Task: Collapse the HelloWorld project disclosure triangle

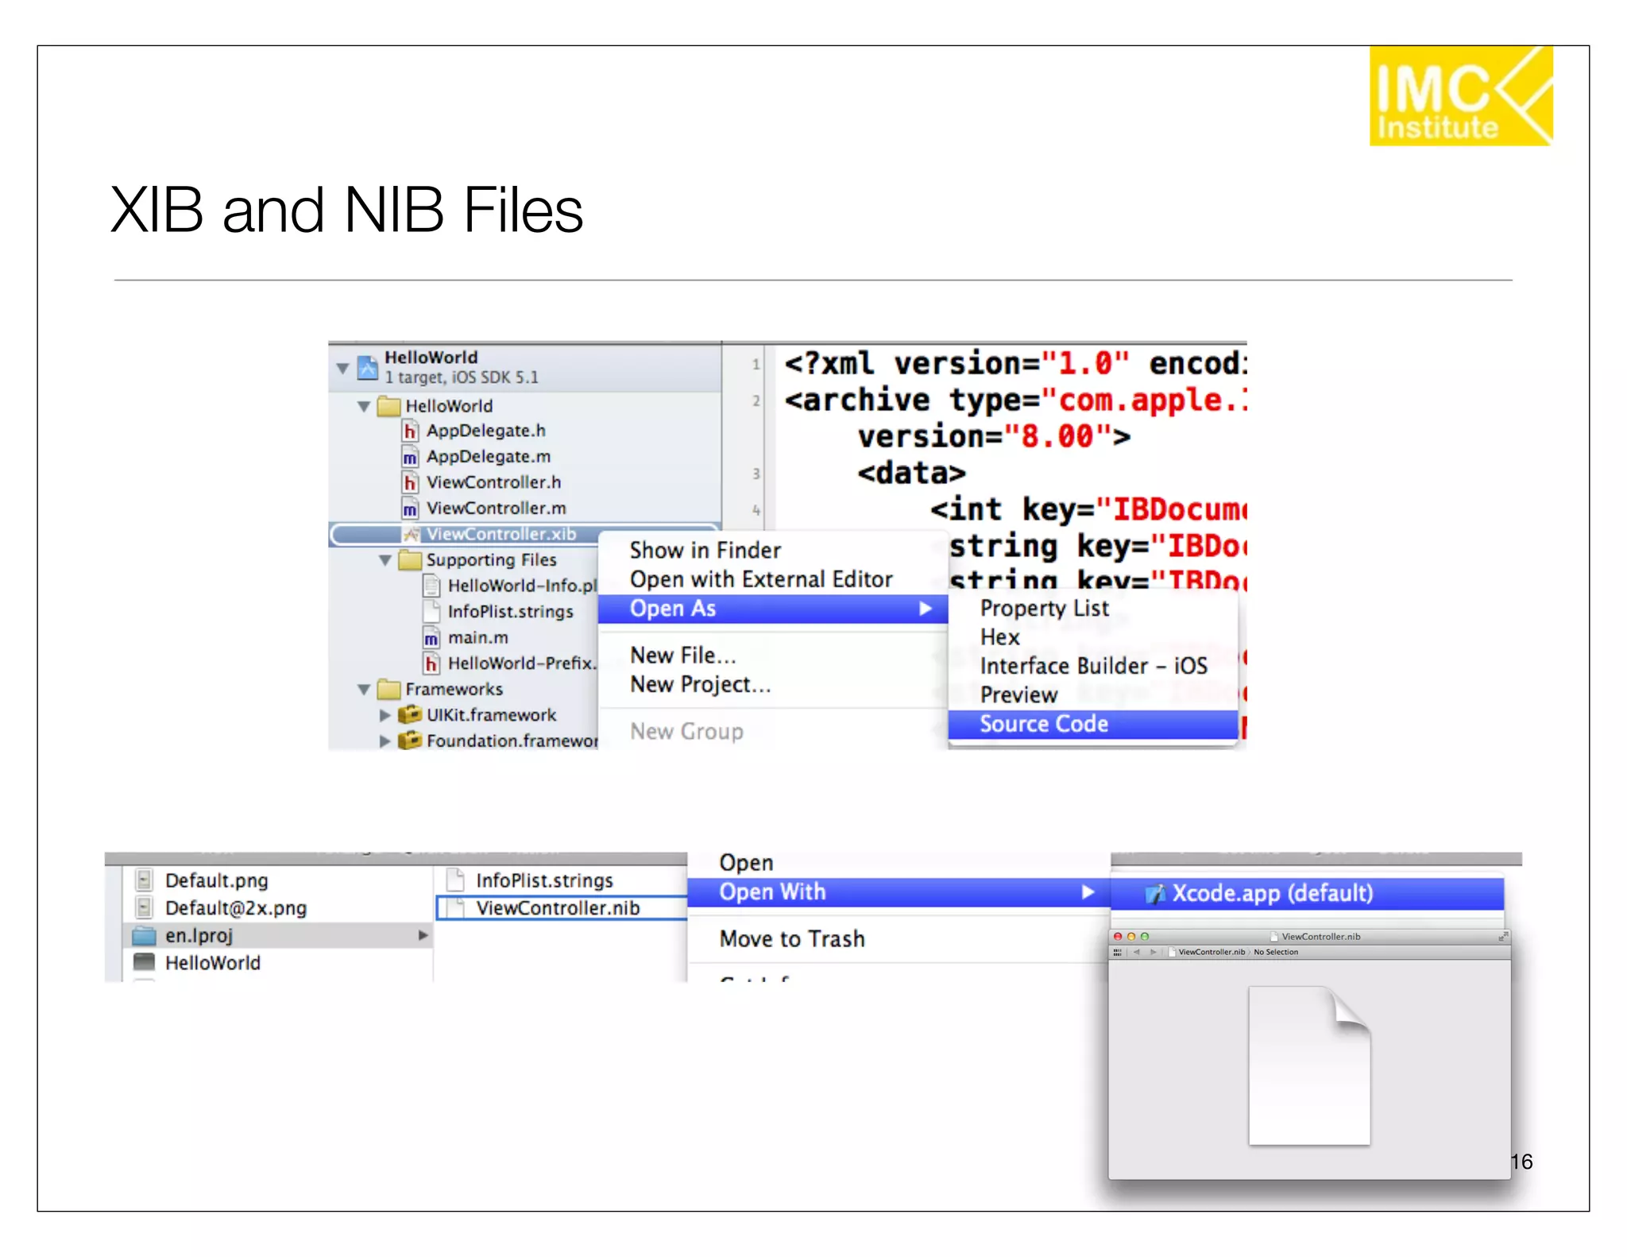Action: 343,369
